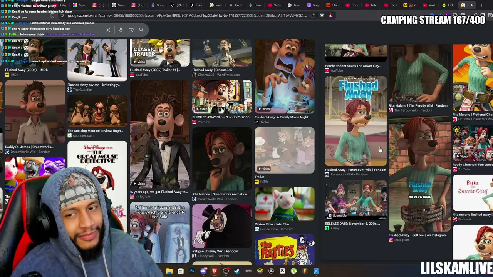Open the Amazing Maurice review thumbnail
The image size is (493, 277).
point(97,111)
